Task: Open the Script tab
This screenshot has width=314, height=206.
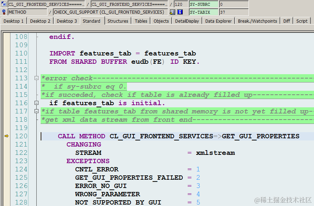Action: click(302, 21)
